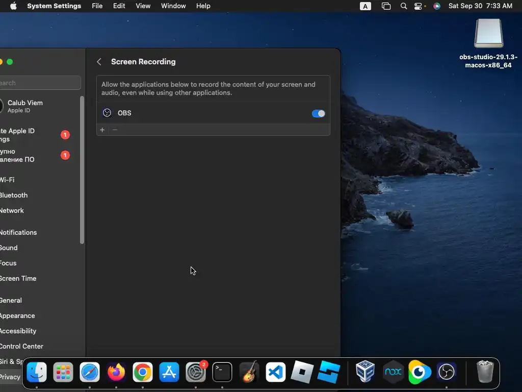
Task: Open the View menu
Action: [x=143, y=6]
